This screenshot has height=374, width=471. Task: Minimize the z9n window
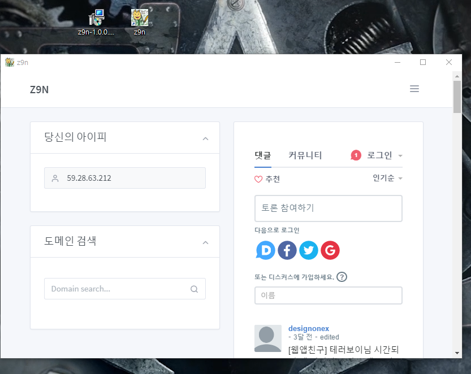[x=397, y=62]
